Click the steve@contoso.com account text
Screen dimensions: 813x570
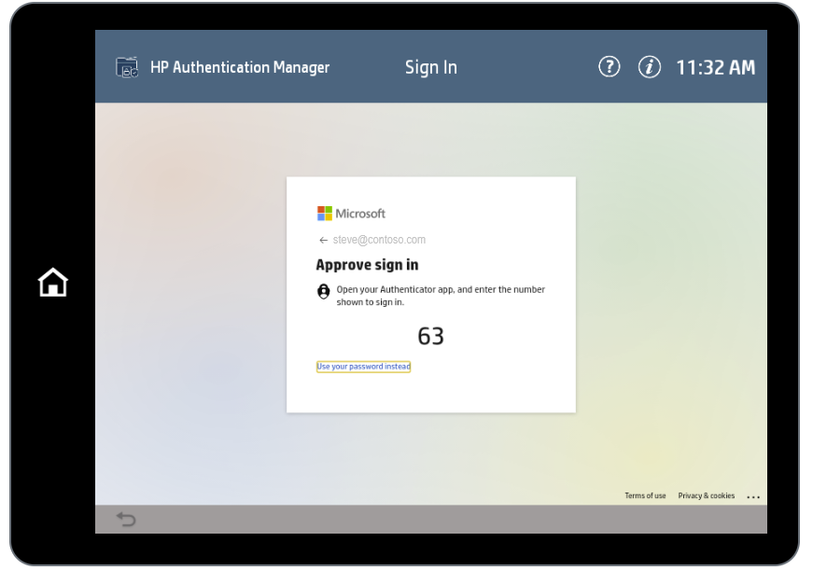point(379,240)
